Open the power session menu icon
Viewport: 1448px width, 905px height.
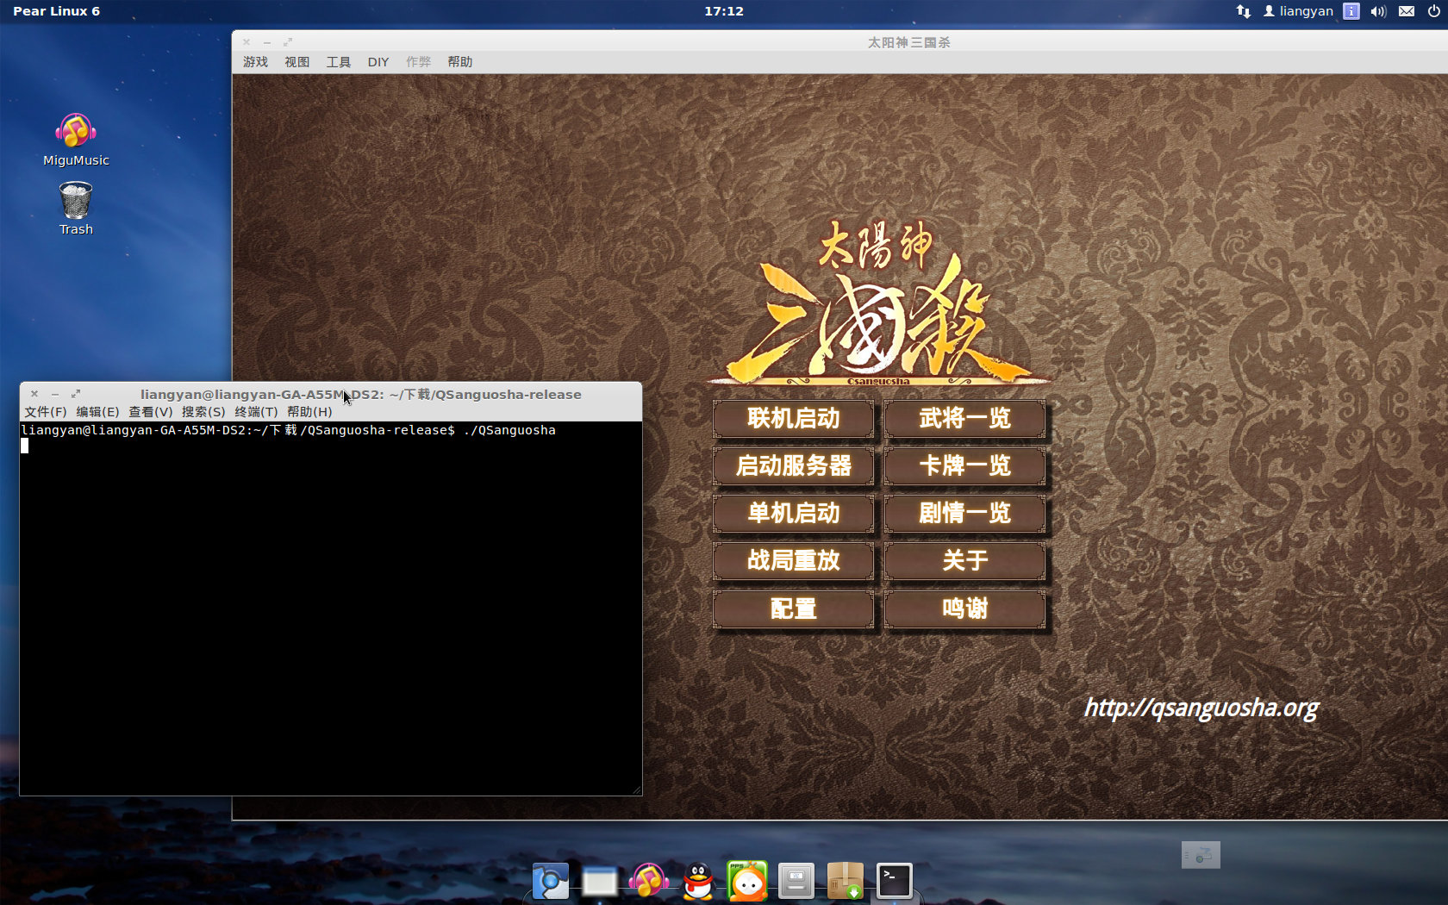tap(1433, 11)
